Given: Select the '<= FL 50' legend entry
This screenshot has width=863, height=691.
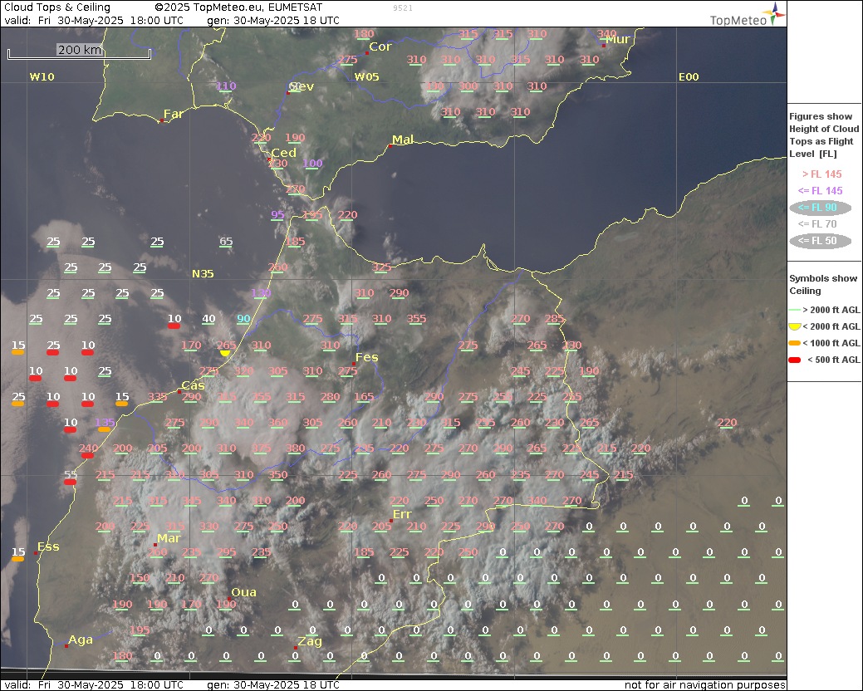Looking at the screenshot, I should (x=820, y=241).
